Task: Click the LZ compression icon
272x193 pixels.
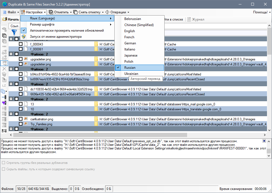Action: pyautogui.click(x=4, y=86)
